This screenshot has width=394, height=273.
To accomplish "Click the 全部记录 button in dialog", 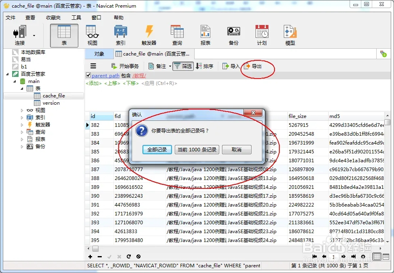I will click(157, 149).
